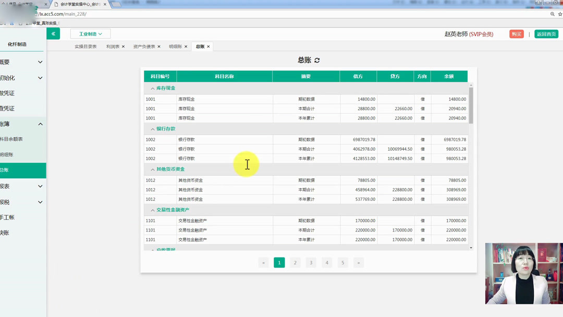Go to previous page via the « pagination icon

point(263,262)
